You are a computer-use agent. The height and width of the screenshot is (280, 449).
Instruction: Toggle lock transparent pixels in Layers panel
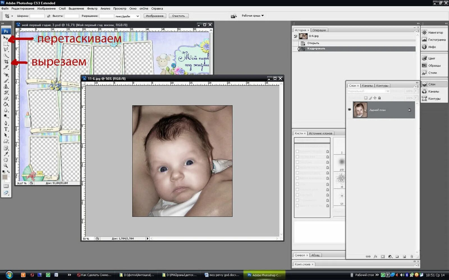tap(365, 98)
